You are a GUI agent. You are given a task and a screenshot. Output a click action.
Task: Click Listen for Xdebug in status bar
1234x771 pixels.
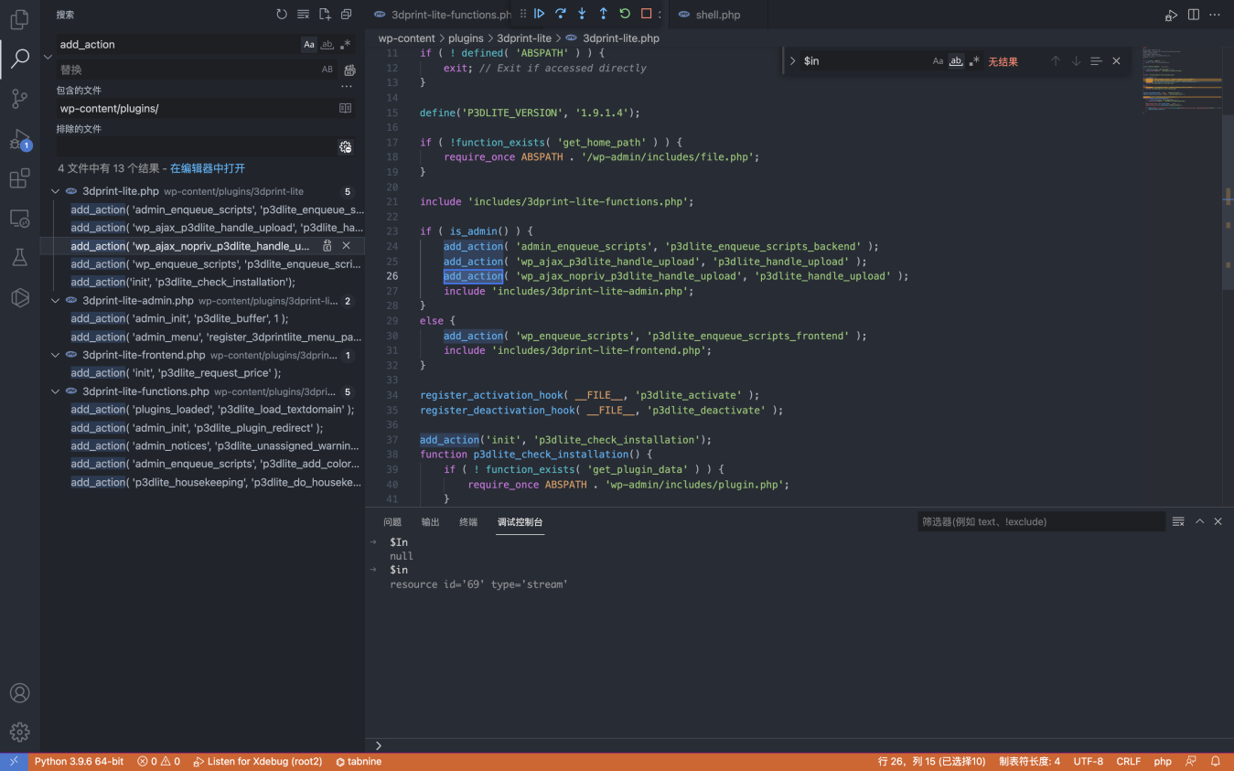point(258,762)
